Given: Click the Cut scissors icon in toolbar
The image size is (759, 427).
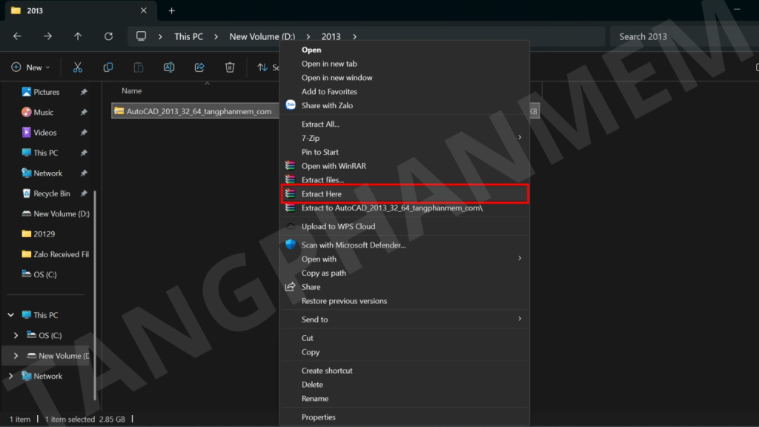Looking at the screenshot, I should [78, 67].
